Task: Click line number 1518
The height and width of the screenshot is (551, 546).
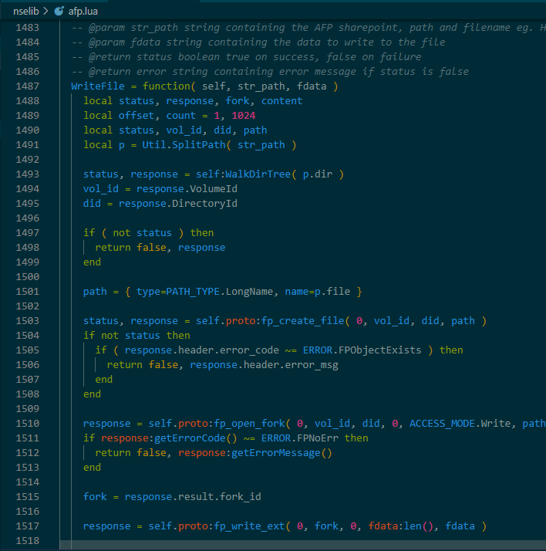Action: [x=28, y=540]
